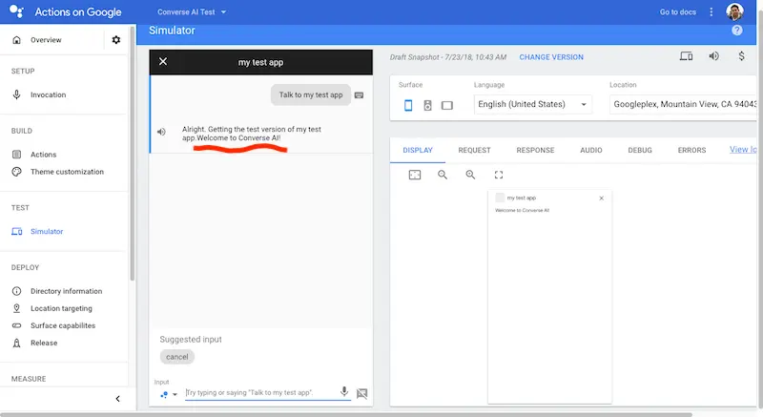Switch to the DEBUG tab
The image size is (763, 417).
(x=639, y=151)
